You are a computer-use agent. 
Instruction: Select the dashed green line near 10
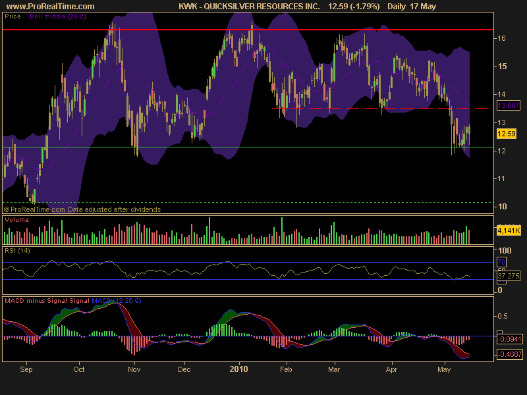[248, 203]
